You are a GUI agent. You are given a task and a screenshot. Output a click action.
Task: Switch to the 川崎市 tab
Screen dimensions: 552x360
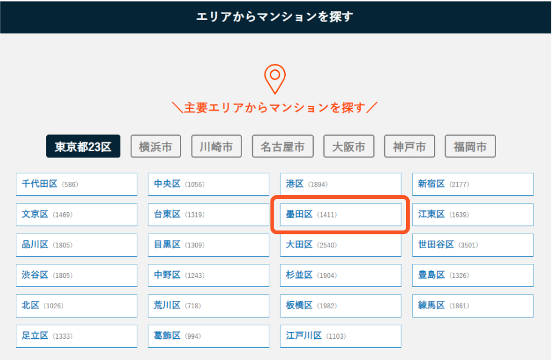coord(216,146)
